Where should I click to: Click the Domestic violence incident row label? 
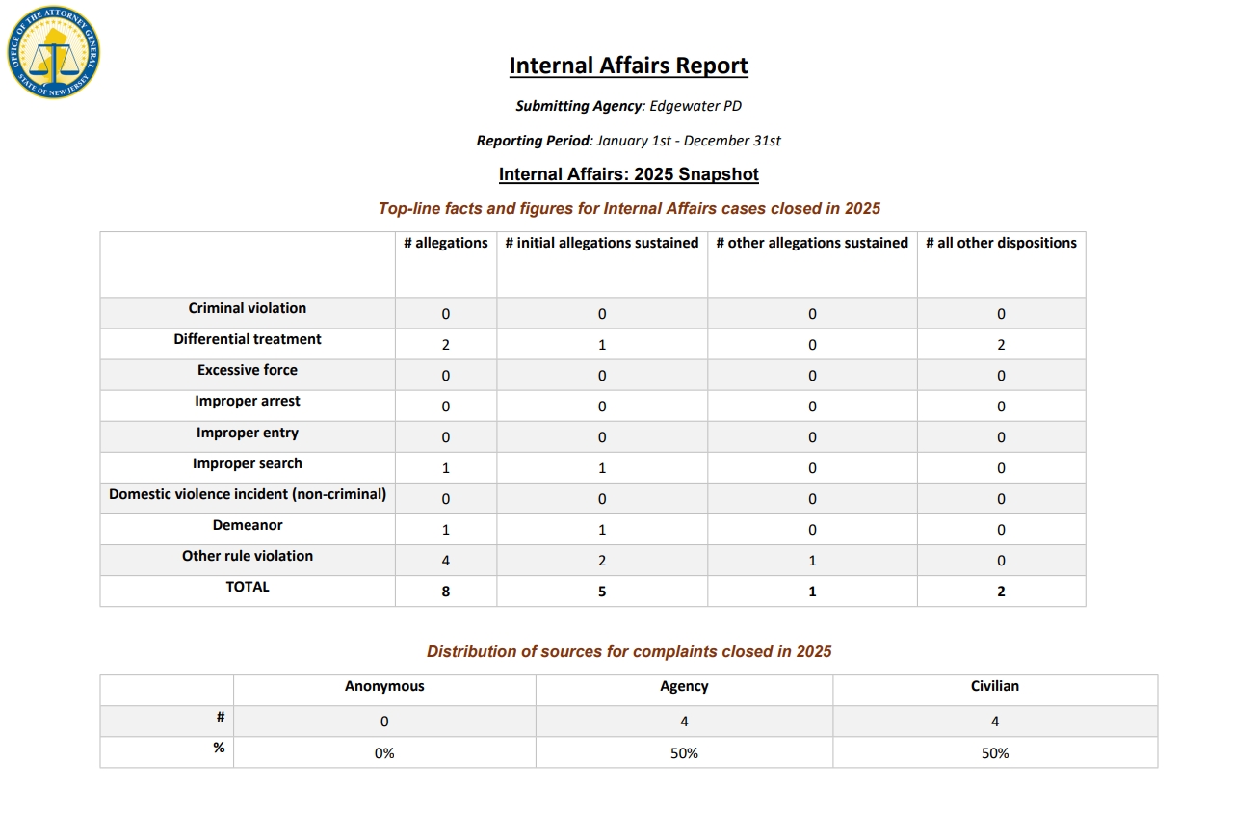pos(248,494)
